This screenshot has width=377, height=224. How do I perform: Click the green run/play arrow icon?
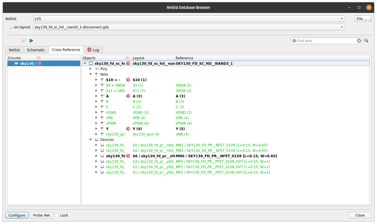pyautogui.click(x=31, y=41)
